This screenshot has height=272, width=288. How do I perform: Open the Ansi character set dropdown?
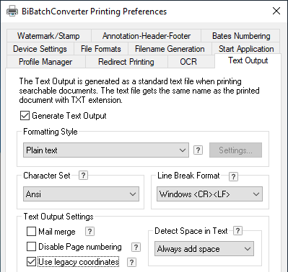(x=82, y=194)
